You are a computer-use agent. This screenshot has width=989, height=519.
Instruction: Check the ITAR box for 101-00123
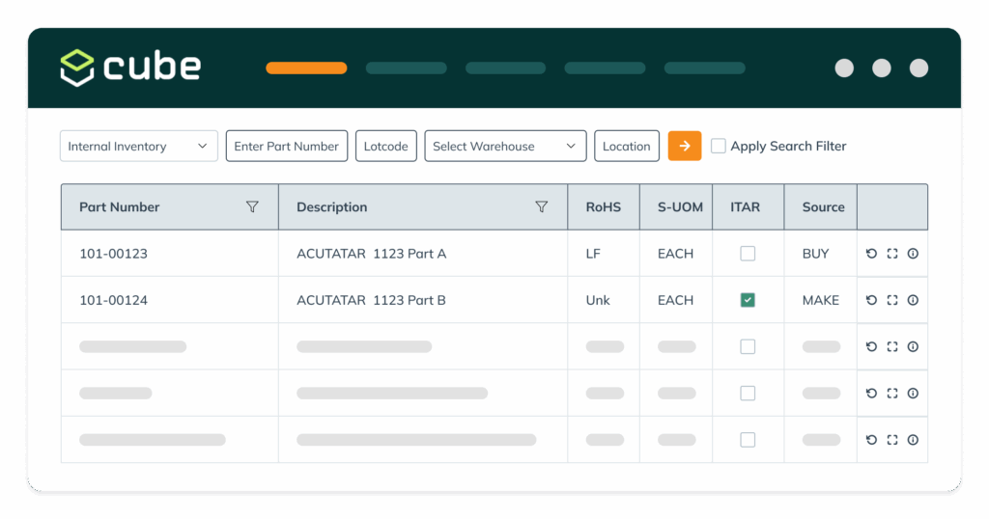pos(748,254)
